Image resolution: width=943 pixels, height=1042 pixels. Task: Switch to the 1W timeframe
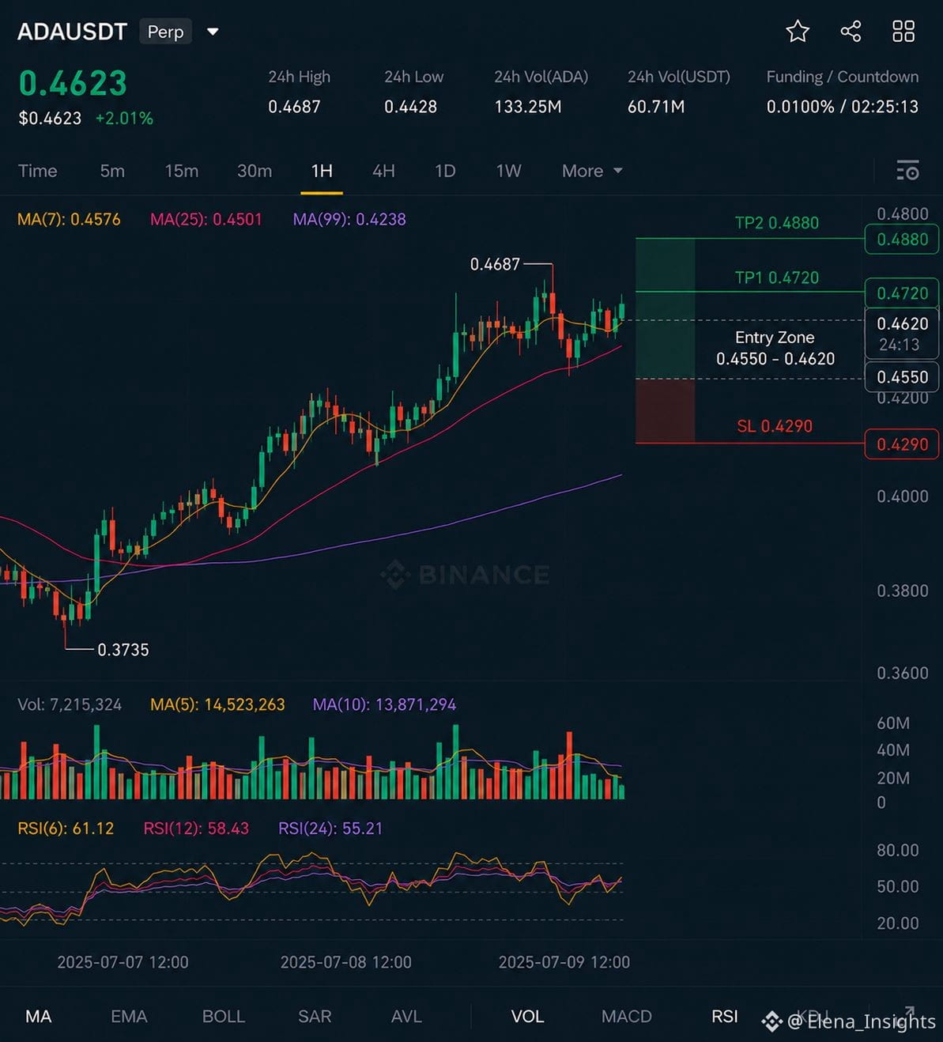coord(508,171)
